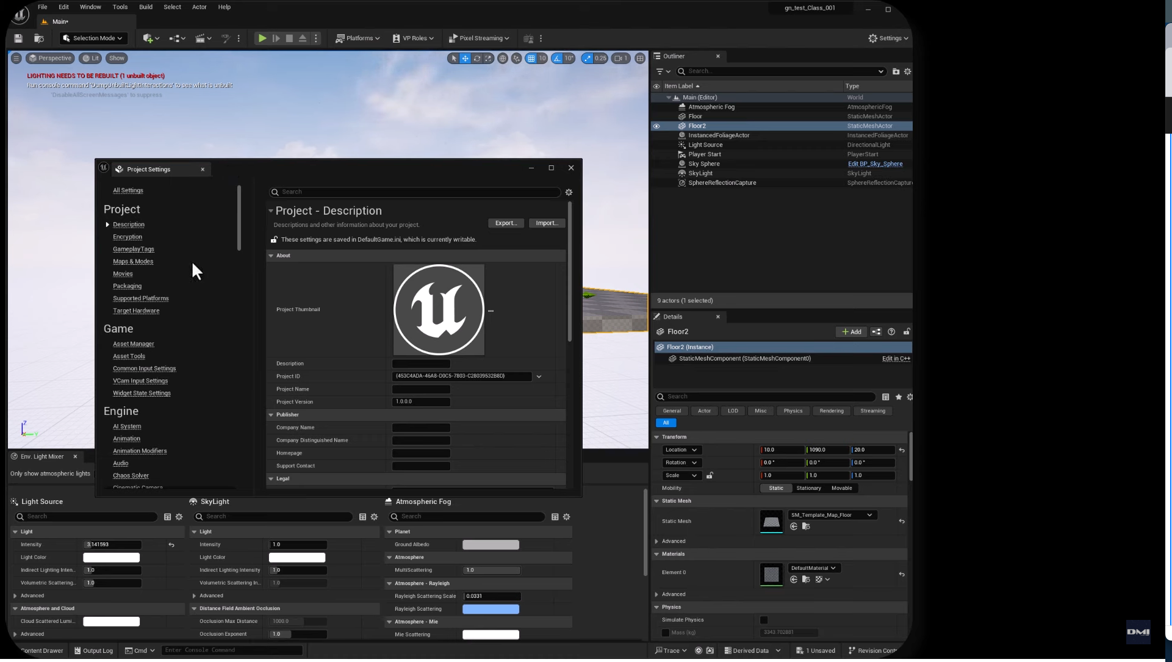This screenshot has height=662, width=1172.
Task: Select the viewport select-objects cursor tool
Action: 453,59
